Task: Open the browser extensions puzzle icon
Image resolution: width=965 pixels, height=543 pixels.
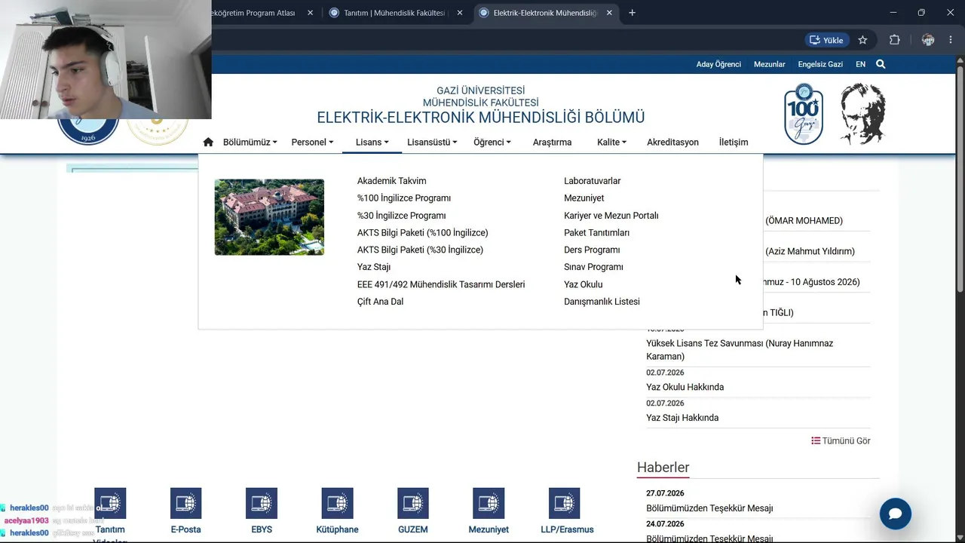Action: (x=895, y=40)
